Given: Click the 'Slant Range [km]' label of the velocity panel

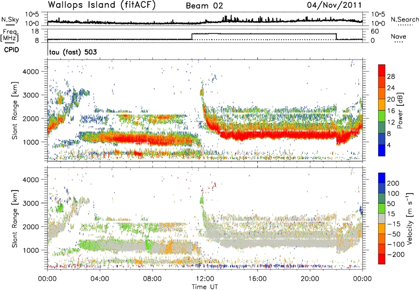Looking at the screenshot, I should click(x=15, y=218).
